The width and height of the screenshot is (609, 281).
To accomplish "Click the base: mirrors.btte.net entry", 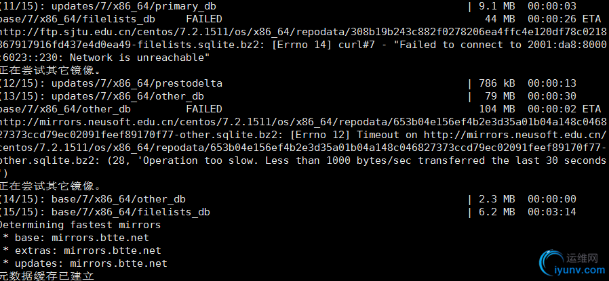I will tap(76, 238).
